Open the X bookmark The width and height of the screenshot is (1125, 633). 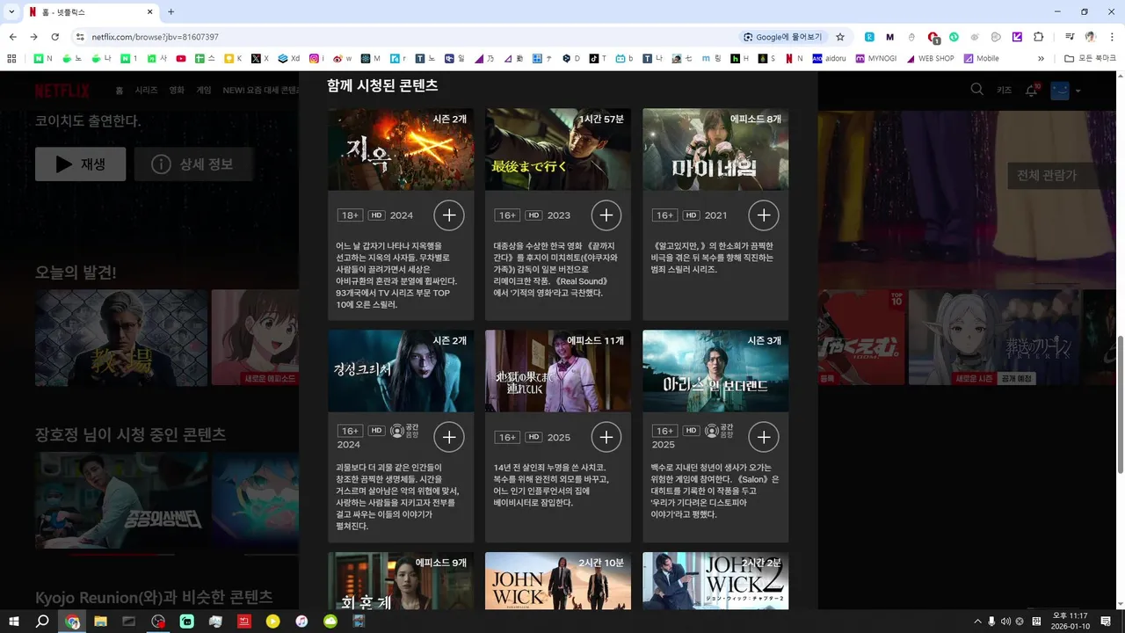(259, 59)
